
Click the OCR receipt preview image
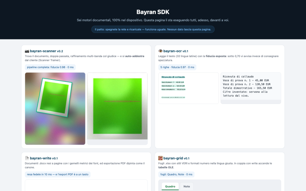pyautogui.click(x=188, y=88)
